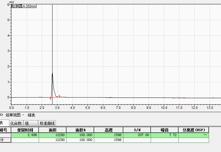The height and width of the screenshot is (152, 221).
Task: Click the 面积 column header
Action: [x=52, y=130]
